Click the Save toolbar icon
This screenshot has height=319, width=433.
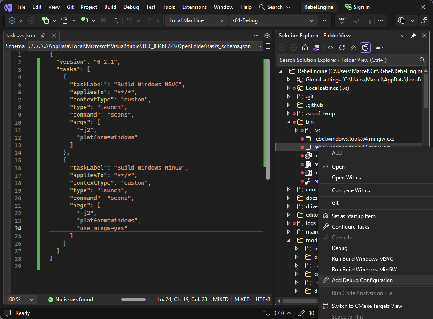[x=104, y=20]
